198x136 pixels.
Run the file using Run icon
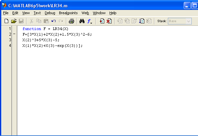click(x=142, y=21)
